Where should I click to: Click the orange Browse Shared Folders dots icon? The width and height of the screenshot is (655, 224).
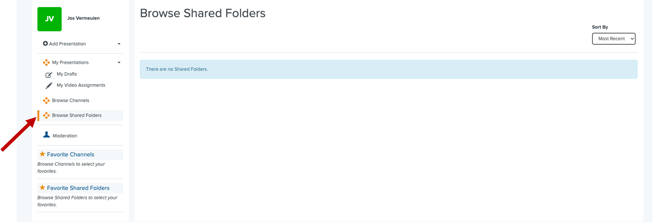coord(46,116)
